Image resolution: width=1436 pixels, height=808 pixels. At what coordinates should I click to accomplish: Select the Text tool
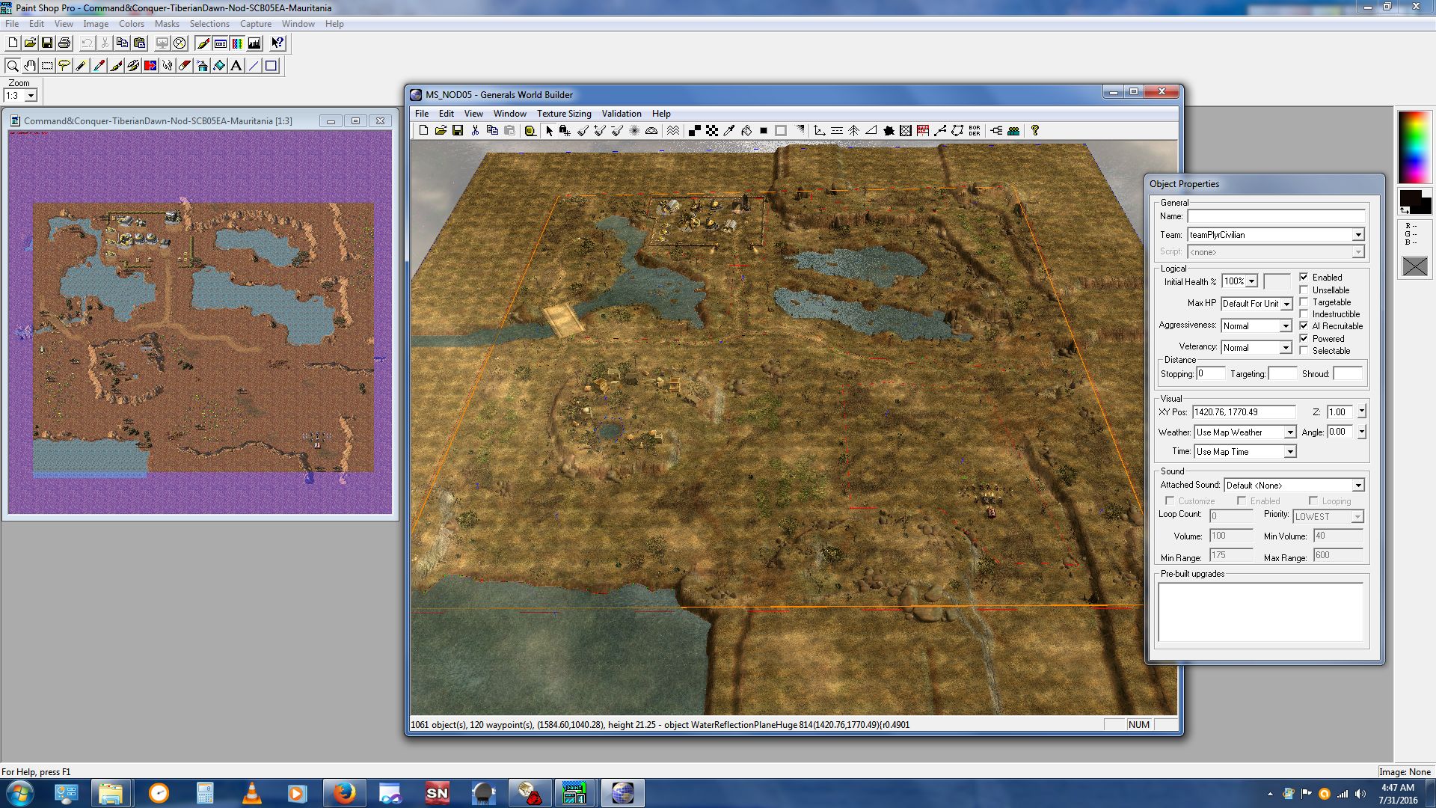pyautogui.click(x=236, y=66)
